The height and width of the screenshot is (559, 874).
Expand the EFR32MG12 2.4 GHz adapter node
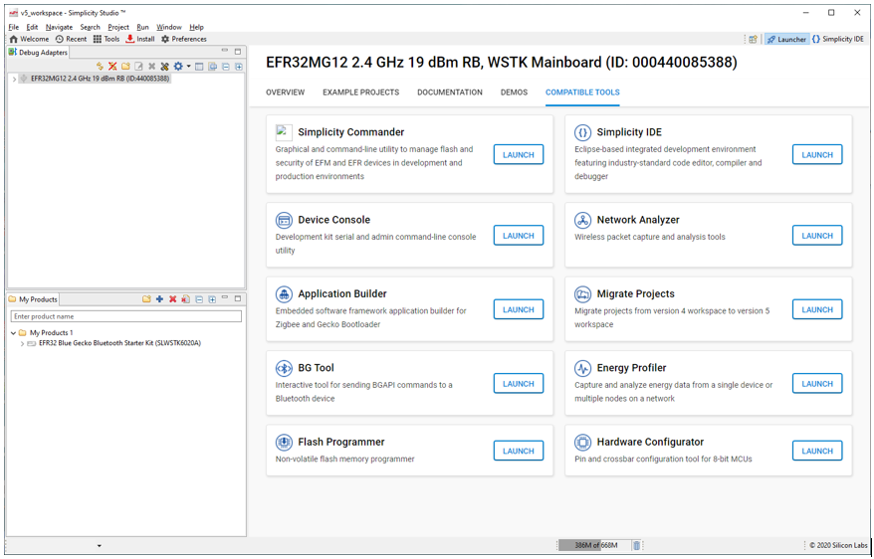coord(14,79)
